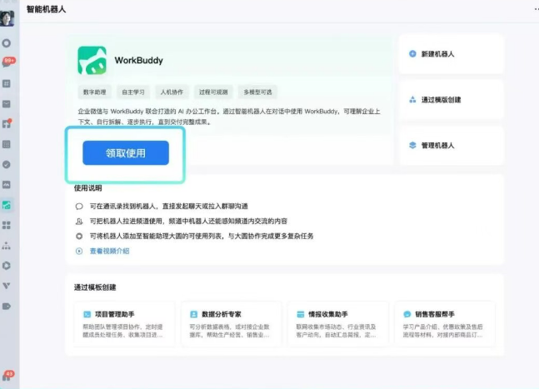Open the calendar-grid icon in sidebar

point(6,144)
